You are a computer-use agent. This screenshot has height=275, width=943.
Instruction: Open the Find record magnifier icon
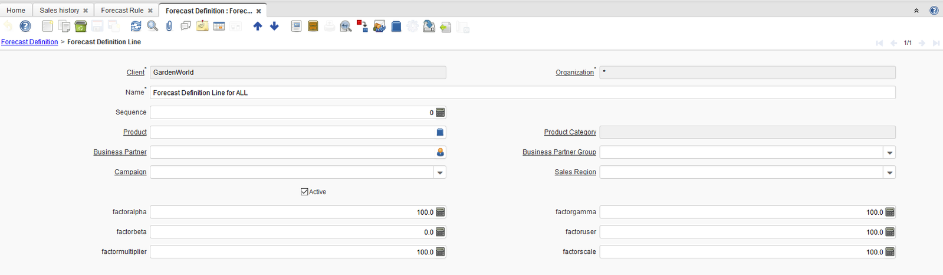152,26
